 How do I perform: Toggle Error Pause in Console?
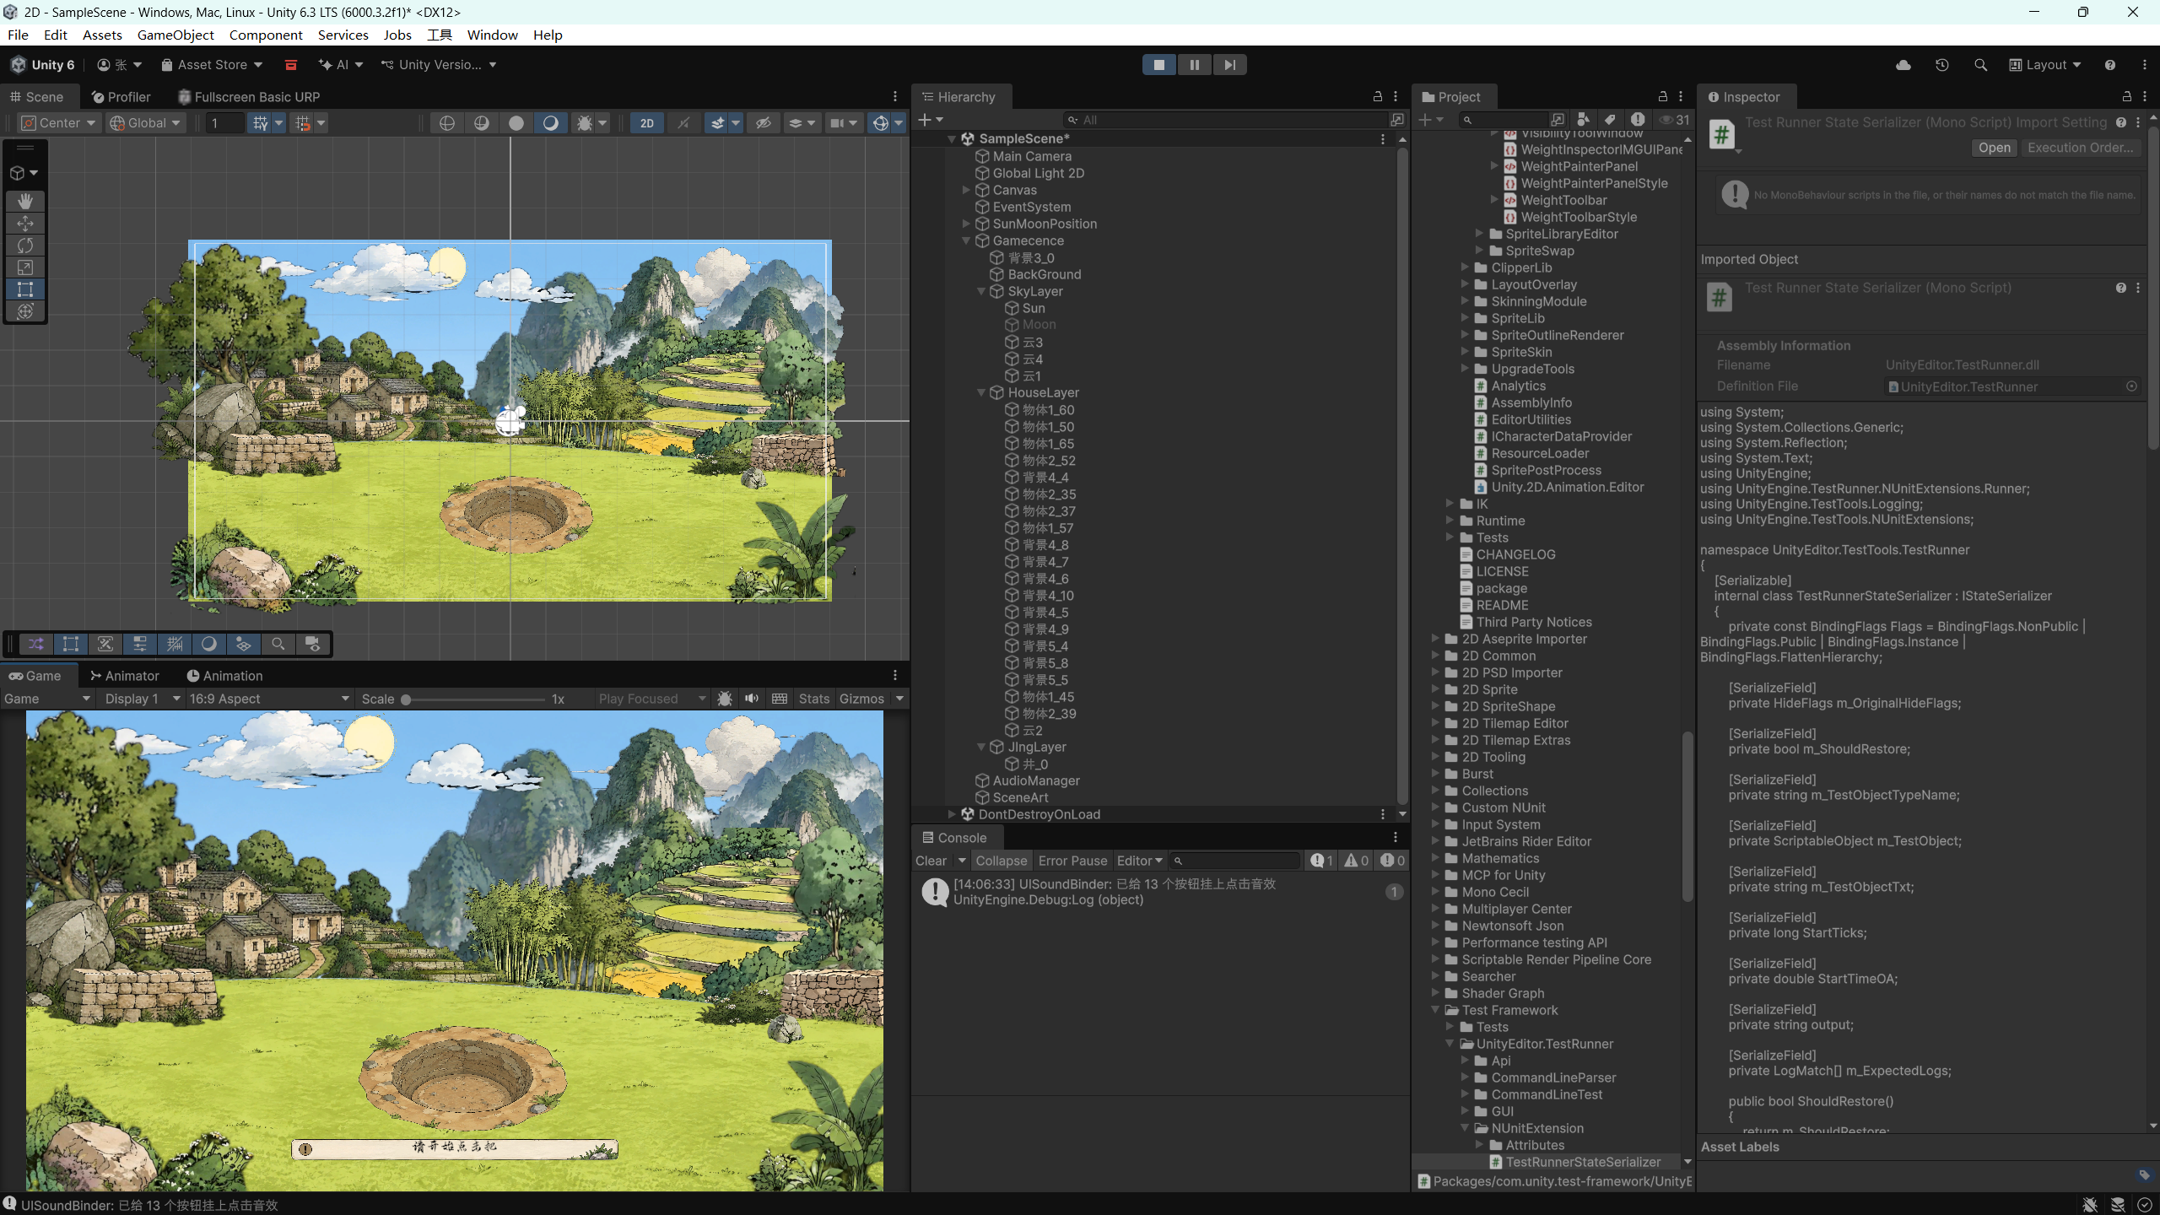pyautogui.click(x=1072, y=861)
